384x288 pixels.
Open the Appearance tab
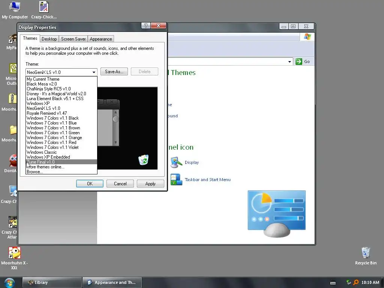coord(100,39)
